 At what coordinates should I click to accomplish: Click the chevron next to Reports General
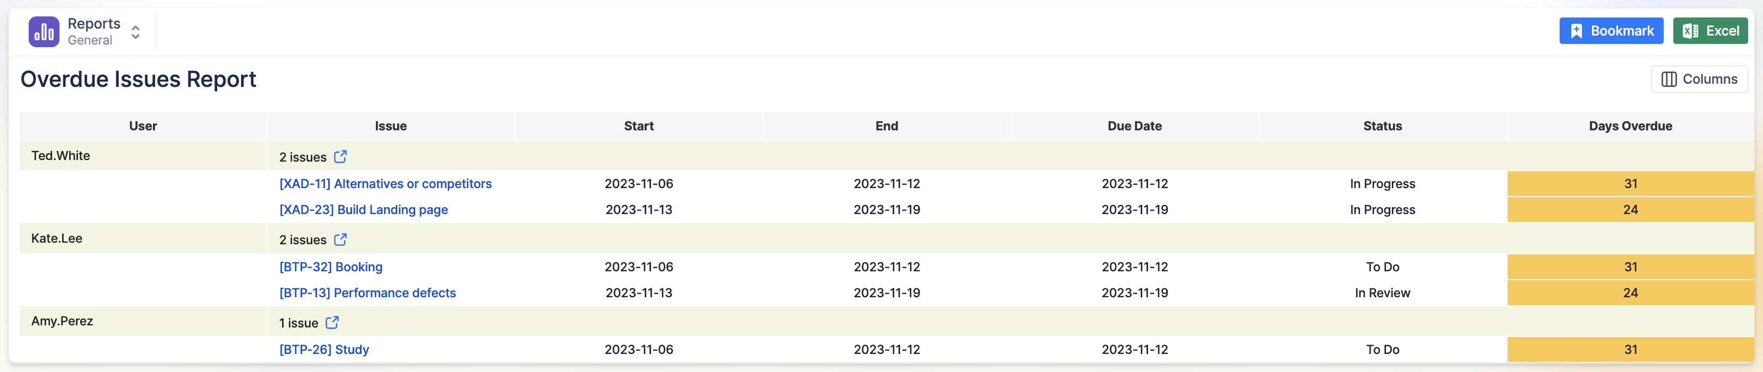click(x=135, y=31)
